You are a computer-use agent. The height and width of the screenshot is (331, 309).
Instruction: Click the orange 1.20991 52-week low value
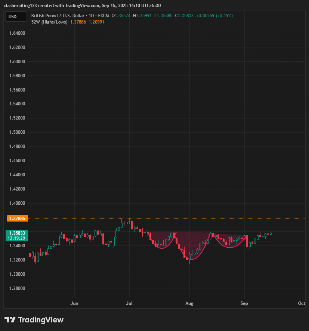pyautogui.click(x=96, y=22)
